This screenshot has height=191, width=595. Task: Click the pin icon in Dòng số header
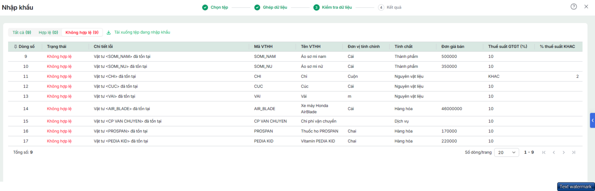tap(15, 47)
